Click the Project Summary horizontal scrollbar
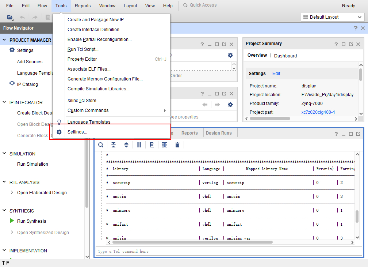This screenshot has height=267, width=368. (x=270, y=119)
